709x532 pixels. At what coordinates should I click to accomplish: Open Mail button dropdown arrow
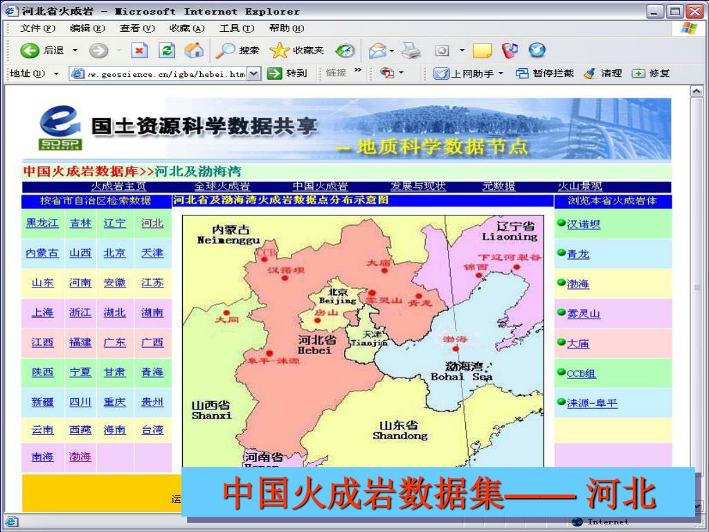392,51
